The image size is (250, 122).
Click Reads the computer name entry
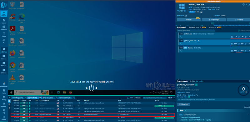(191, 117)
